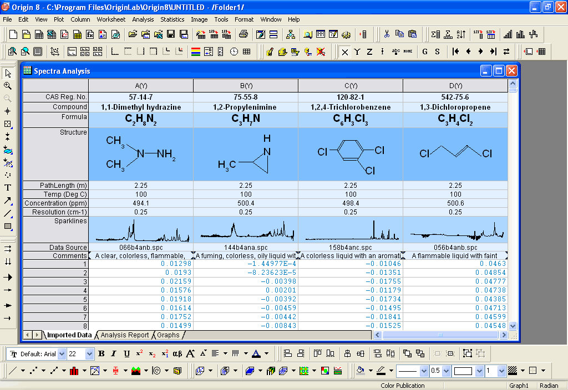This screenshot has height=390, width=568.
Task: Create a new function with fx icon
Action: click(x=90, y=34)
